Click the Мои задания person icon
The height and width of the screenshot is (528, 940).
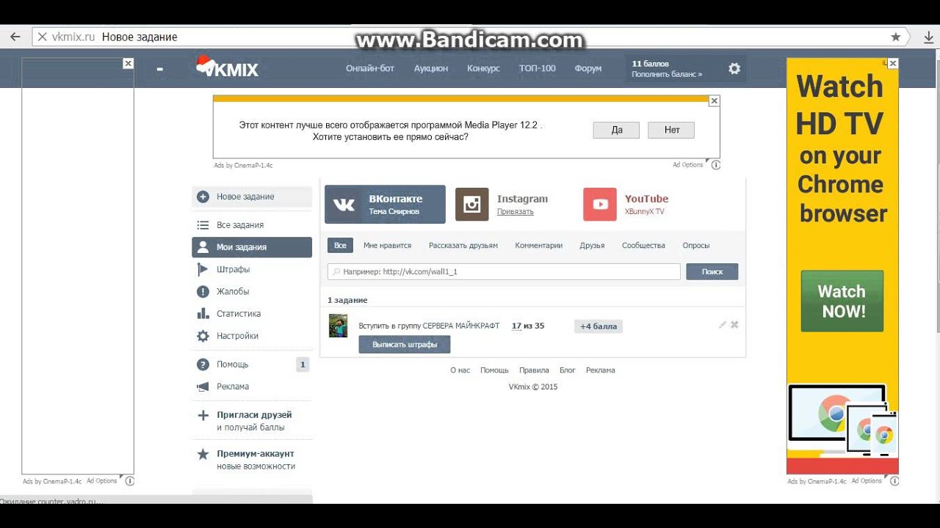point(203,247)
